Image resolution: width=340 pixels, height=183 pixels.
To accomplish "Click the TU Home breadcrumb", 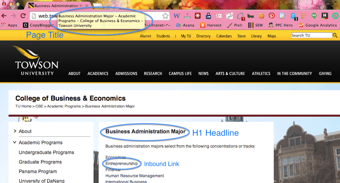I will (x=23, y=106).
